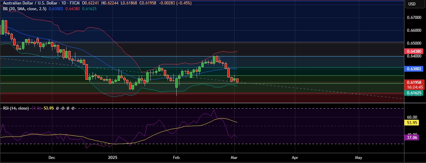The image size is (426, 163).
Task: Click the green BB lower value 0.61625 in legend
Action: point(90,8)
